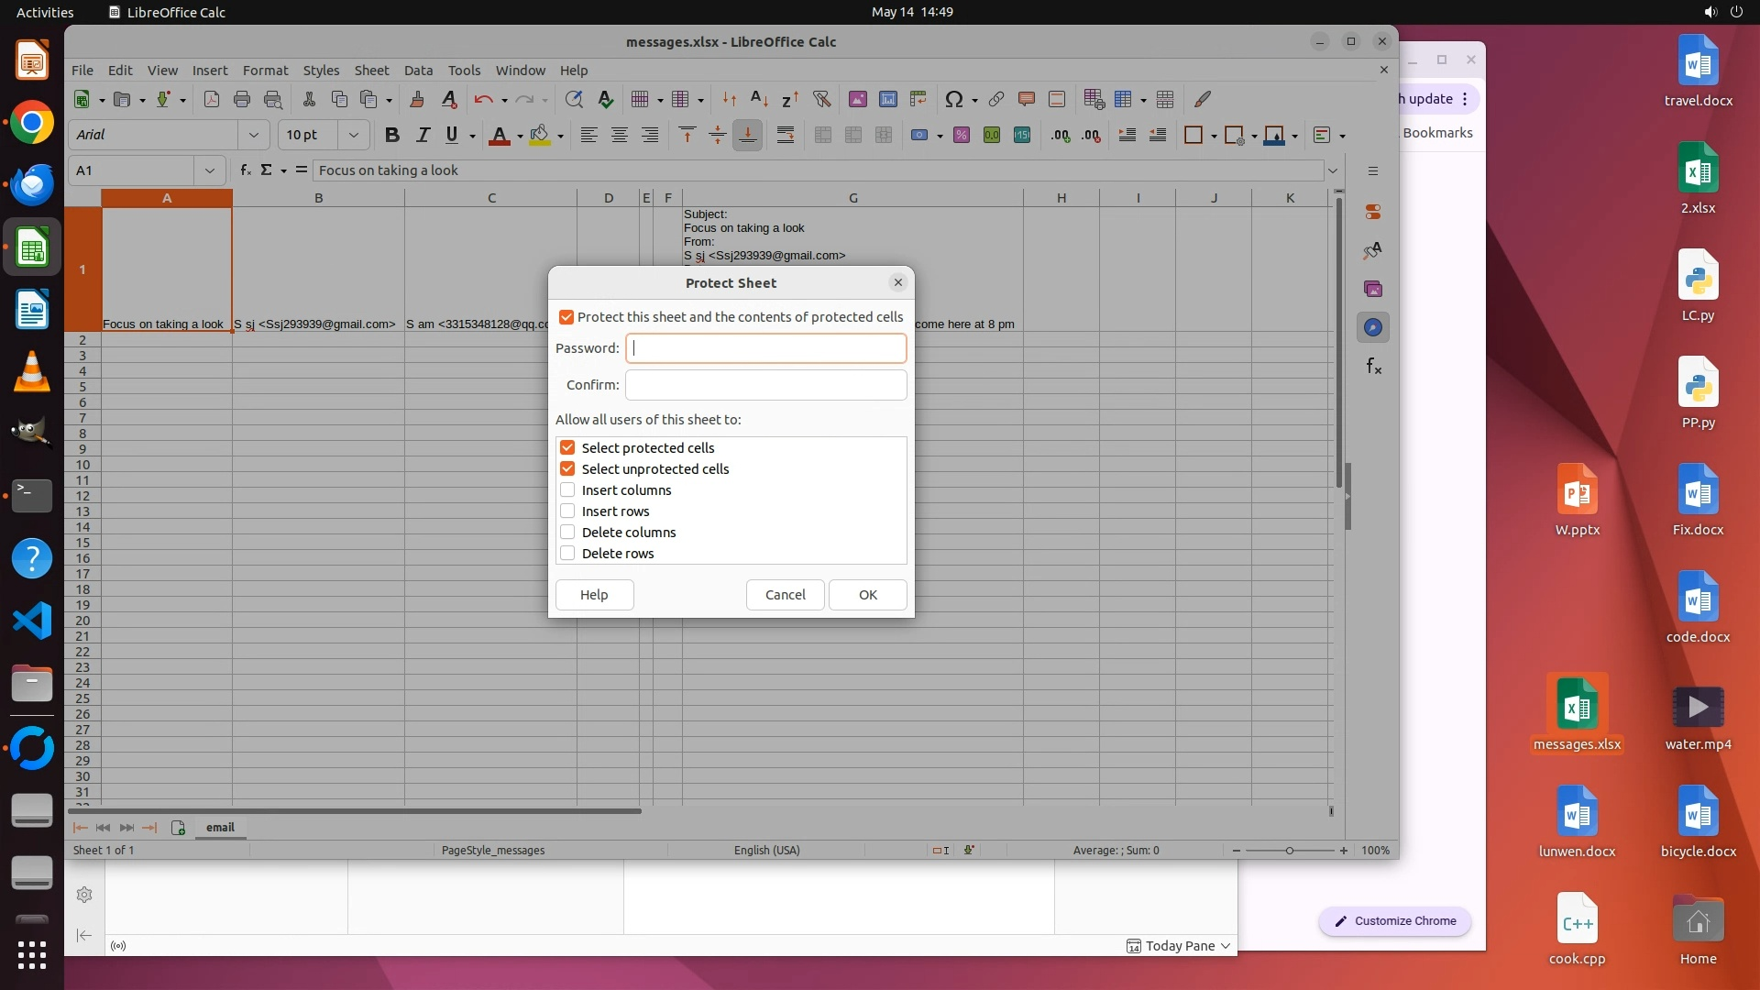The width and height of the screenshot is (1760, 990).
Task: Click the Print toolbar icon
Action: coord(242,99)
